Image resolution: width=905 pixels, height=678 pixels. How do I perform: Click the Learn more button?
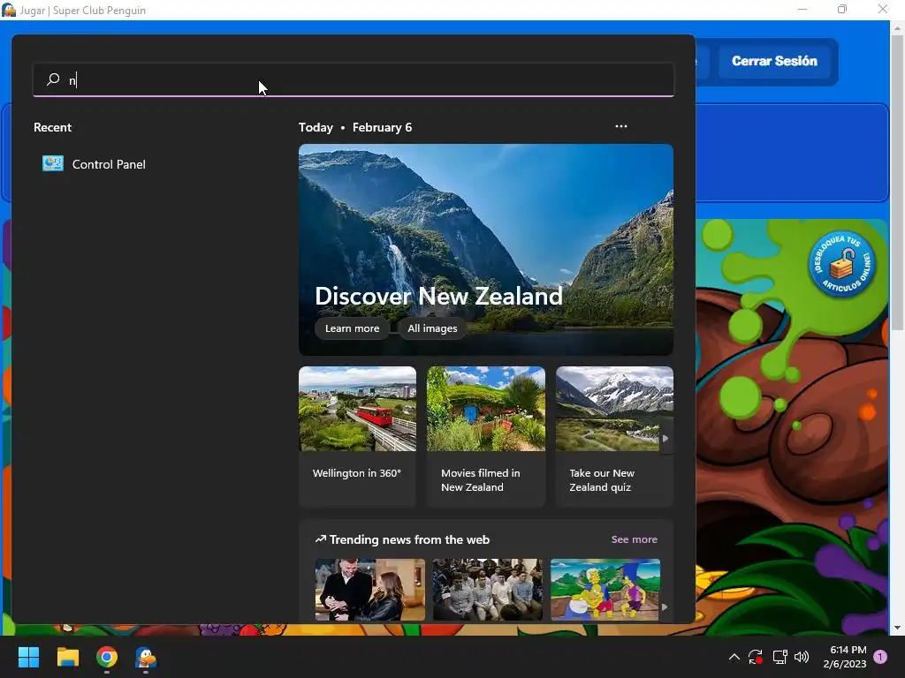352,328
